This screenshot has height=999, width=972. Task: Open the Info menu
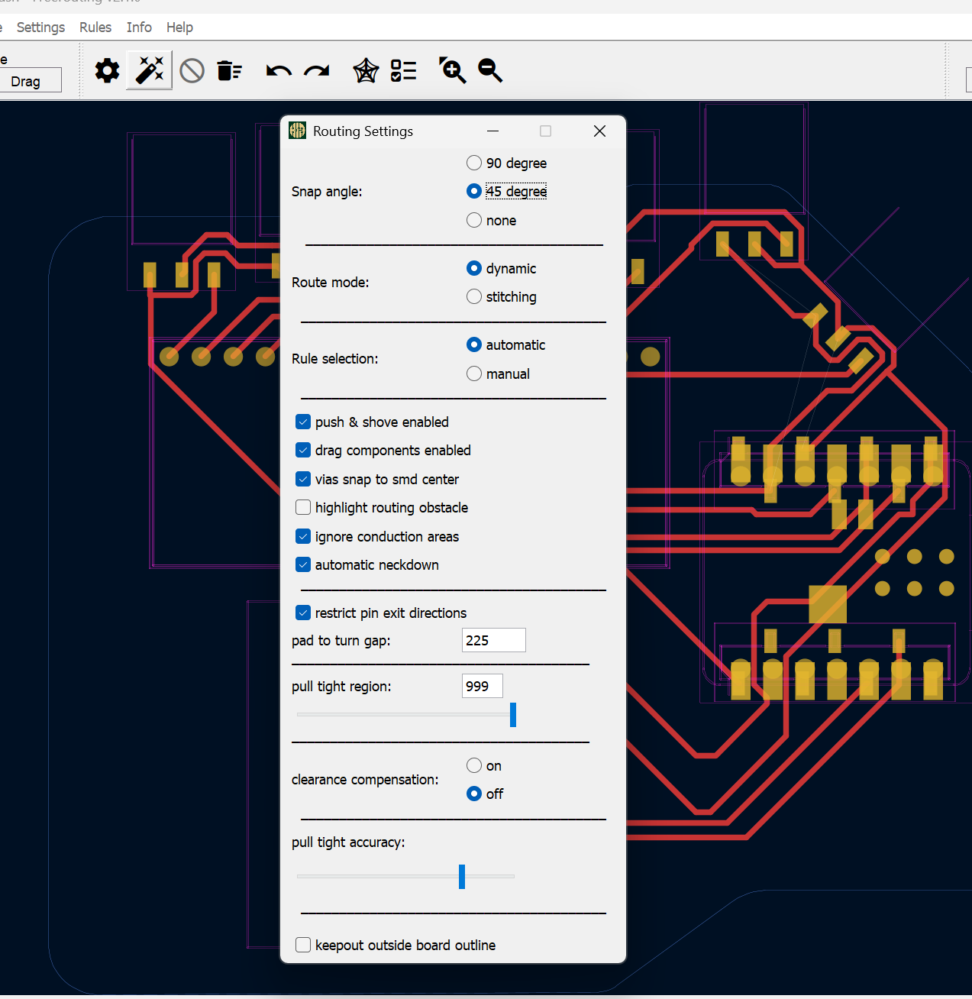coord(139,27)
